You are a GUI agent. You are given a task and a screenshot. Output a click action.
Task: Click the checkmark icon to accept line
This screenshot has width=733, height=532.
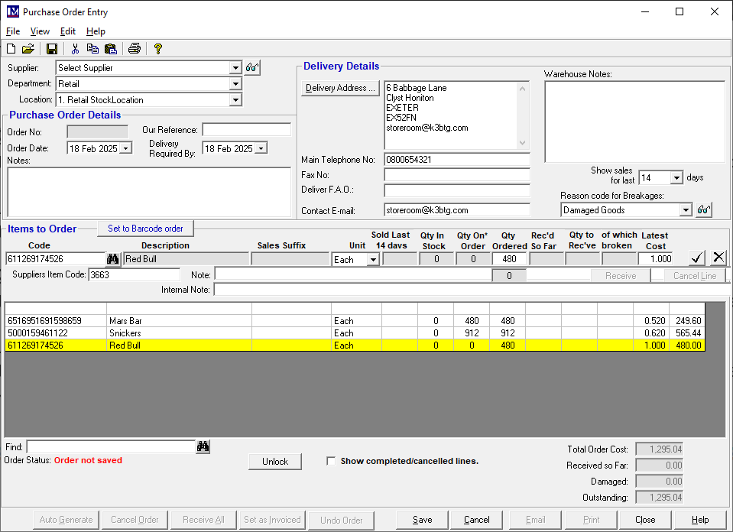(x=696, y=258)
